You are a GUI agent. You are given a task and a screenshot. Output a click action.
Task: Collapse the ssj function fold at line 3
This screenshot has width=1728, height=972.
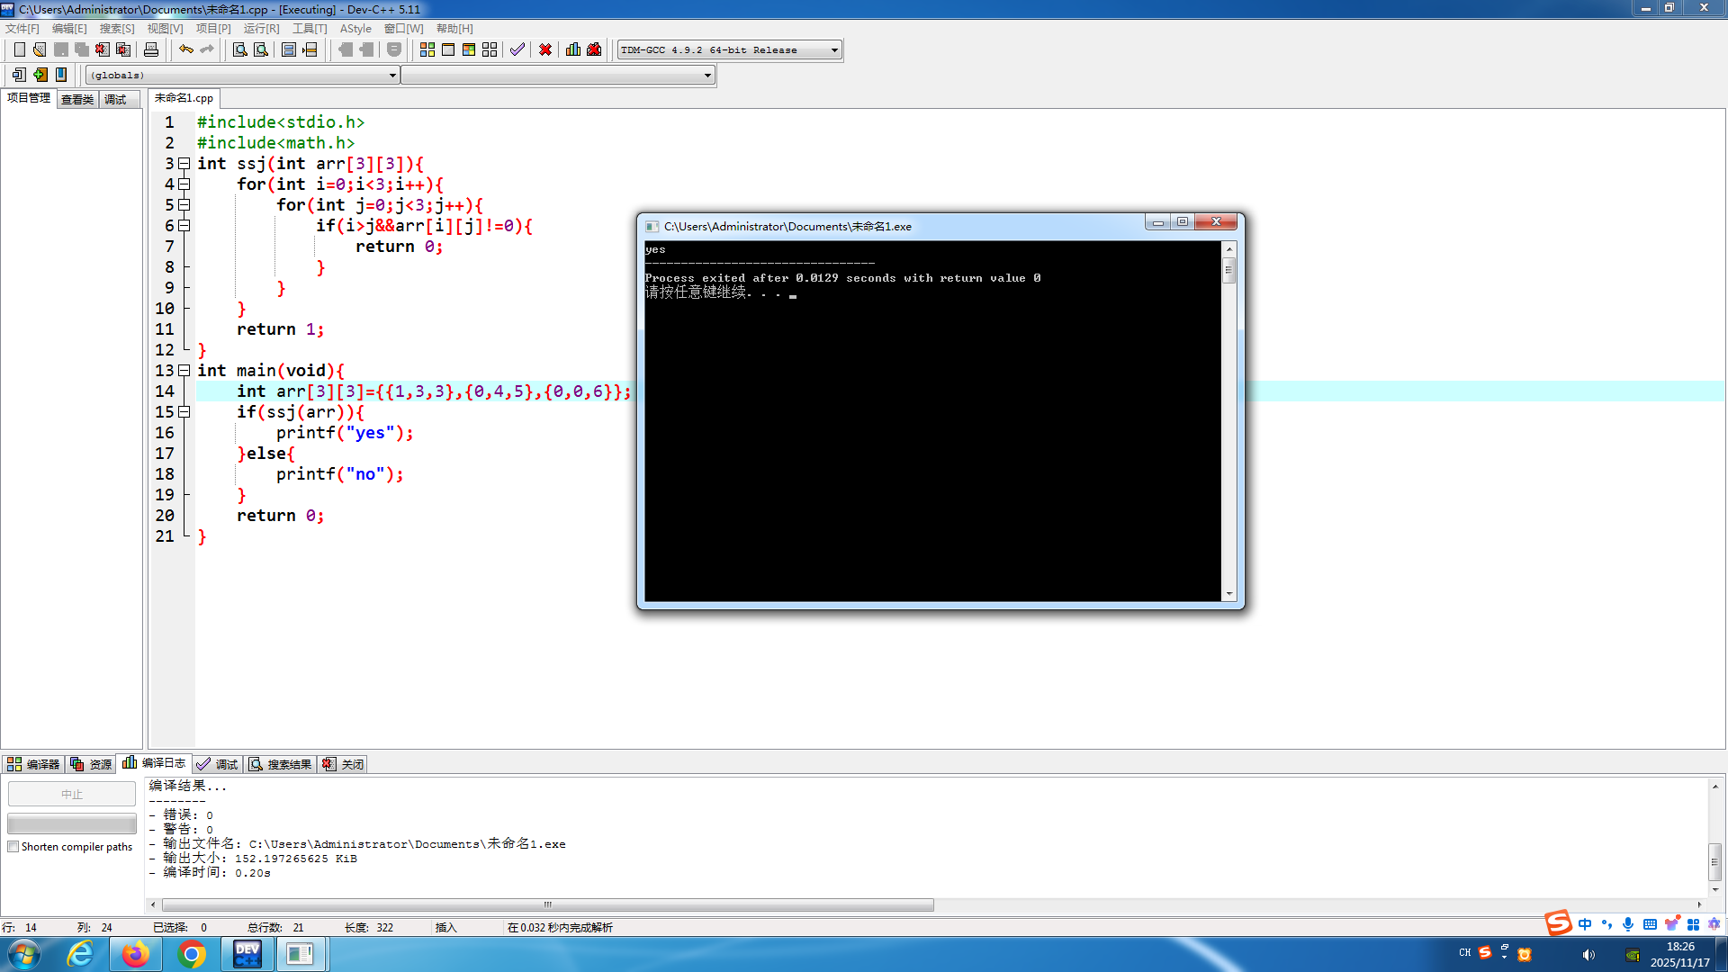coord(184,164)
